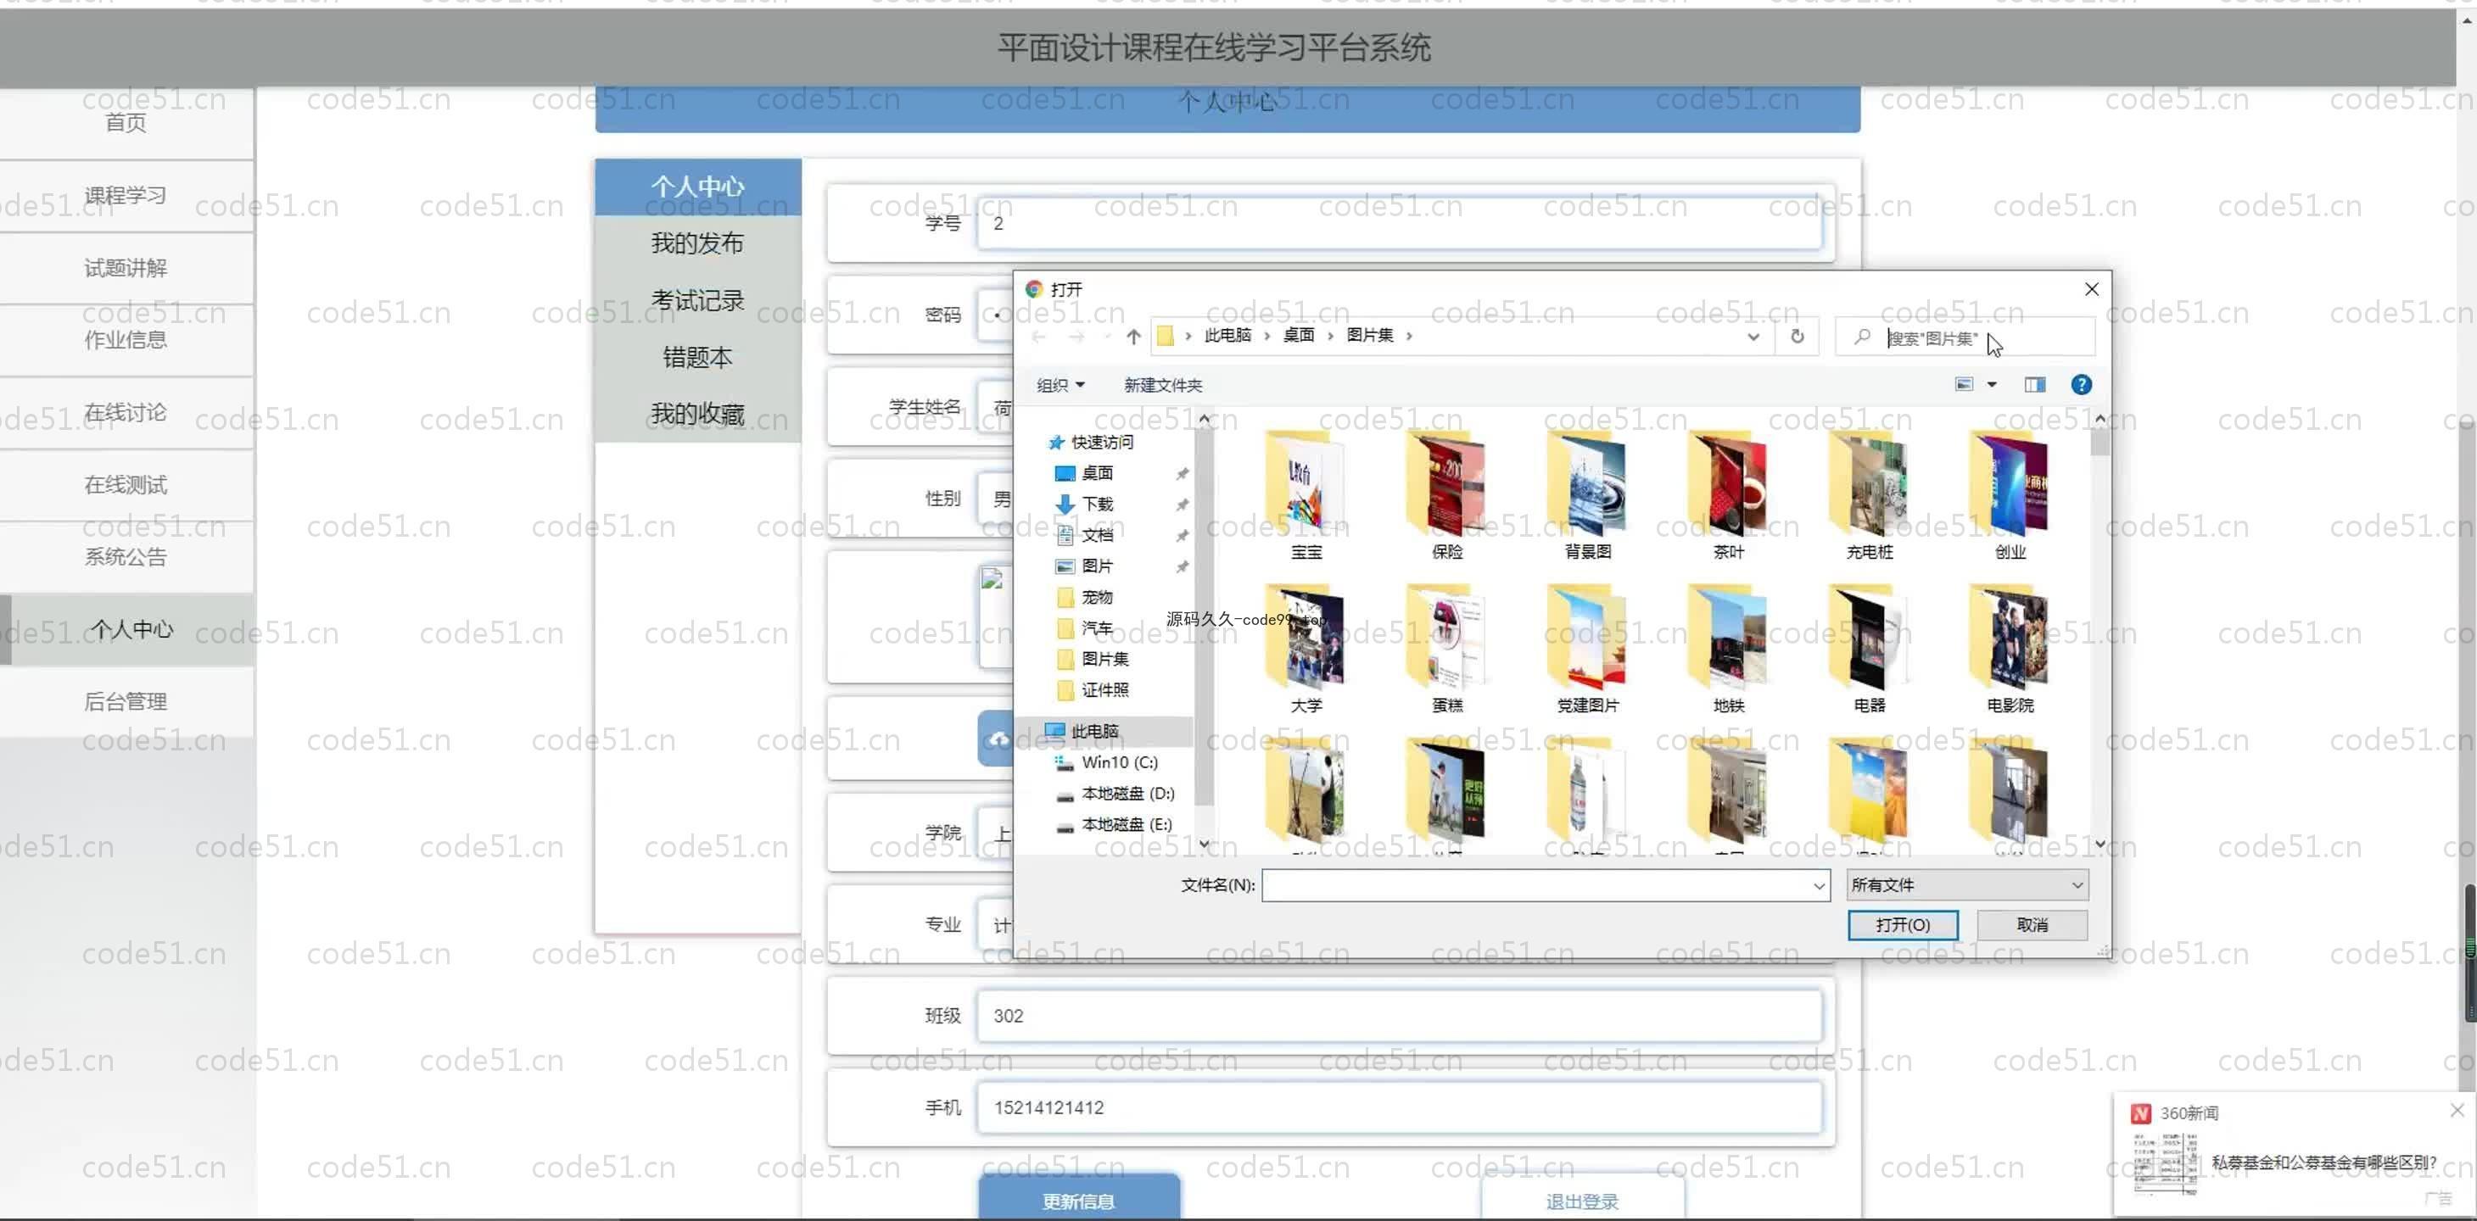Click the refresh icon in address bar
Viewport: 2477px width, 1221px height.
(1796, 337)
